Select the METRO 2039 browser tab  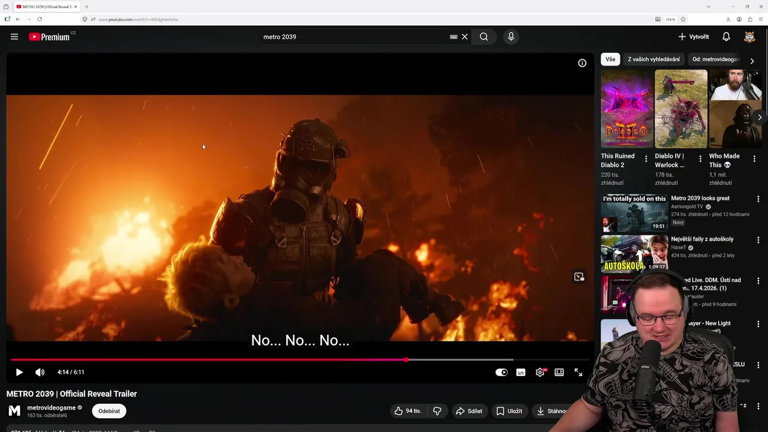[x=46, y=7]
